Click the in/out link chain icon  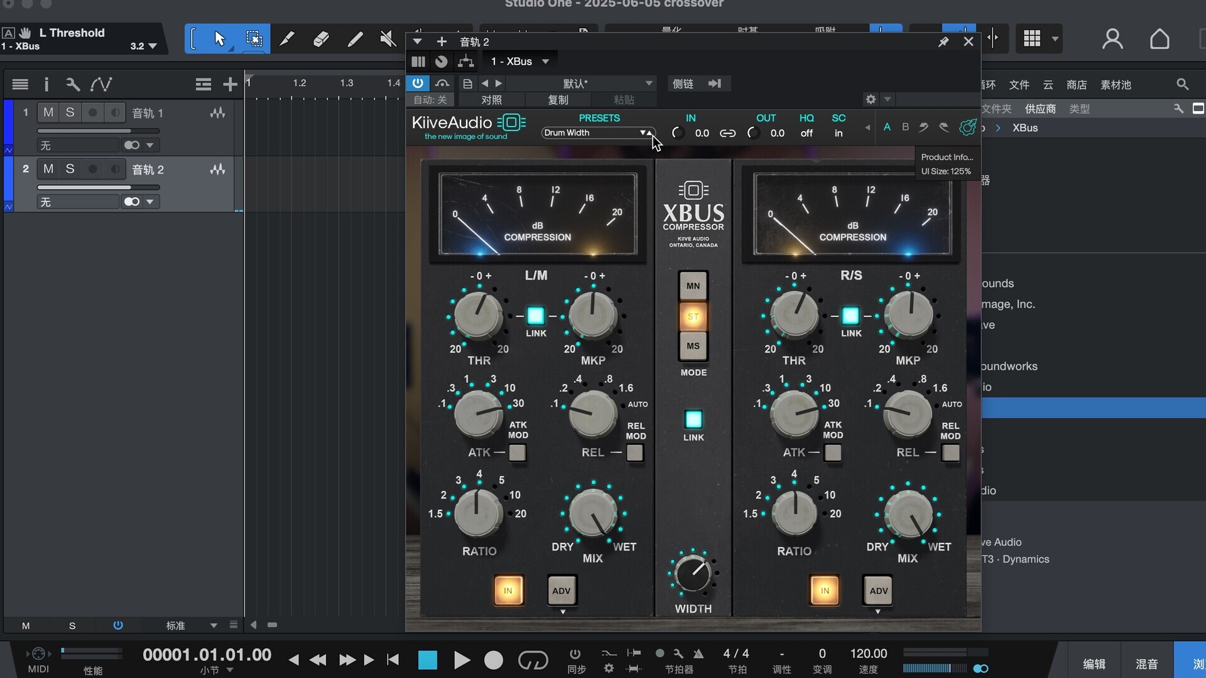pos(727,133)
